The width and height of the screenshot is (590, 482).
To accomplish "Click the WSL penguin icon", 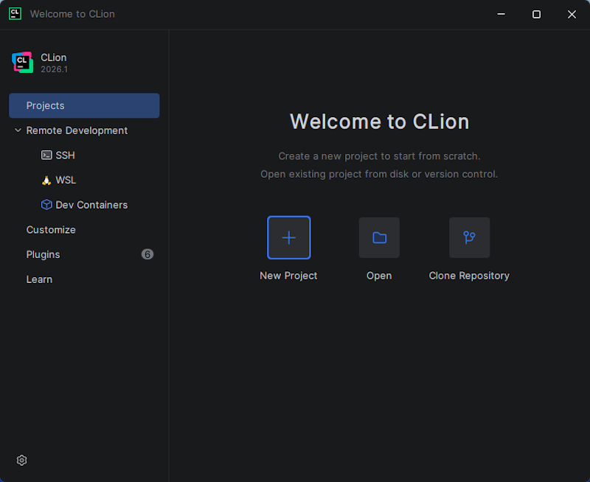I will click(x=46, y=180).
